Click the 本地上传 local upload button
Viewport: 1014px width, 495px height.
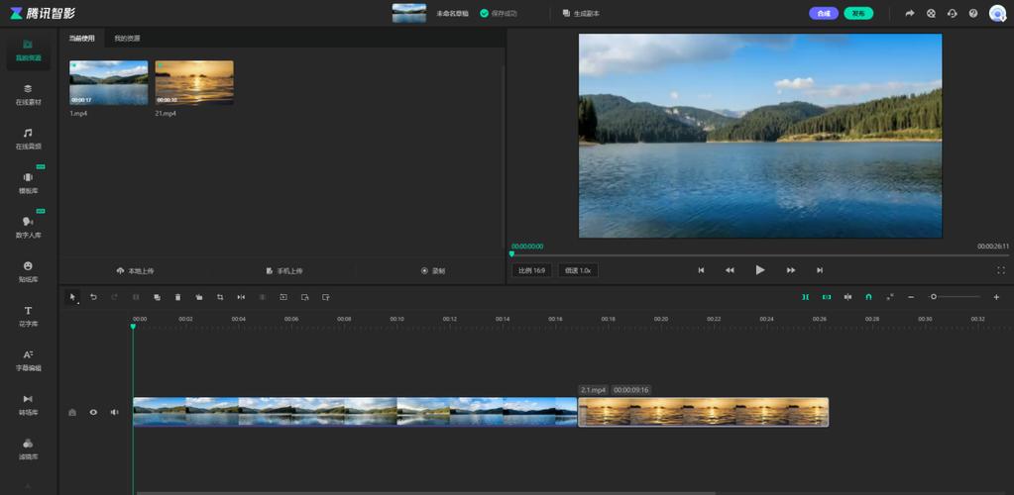click(x=135, y=270)
